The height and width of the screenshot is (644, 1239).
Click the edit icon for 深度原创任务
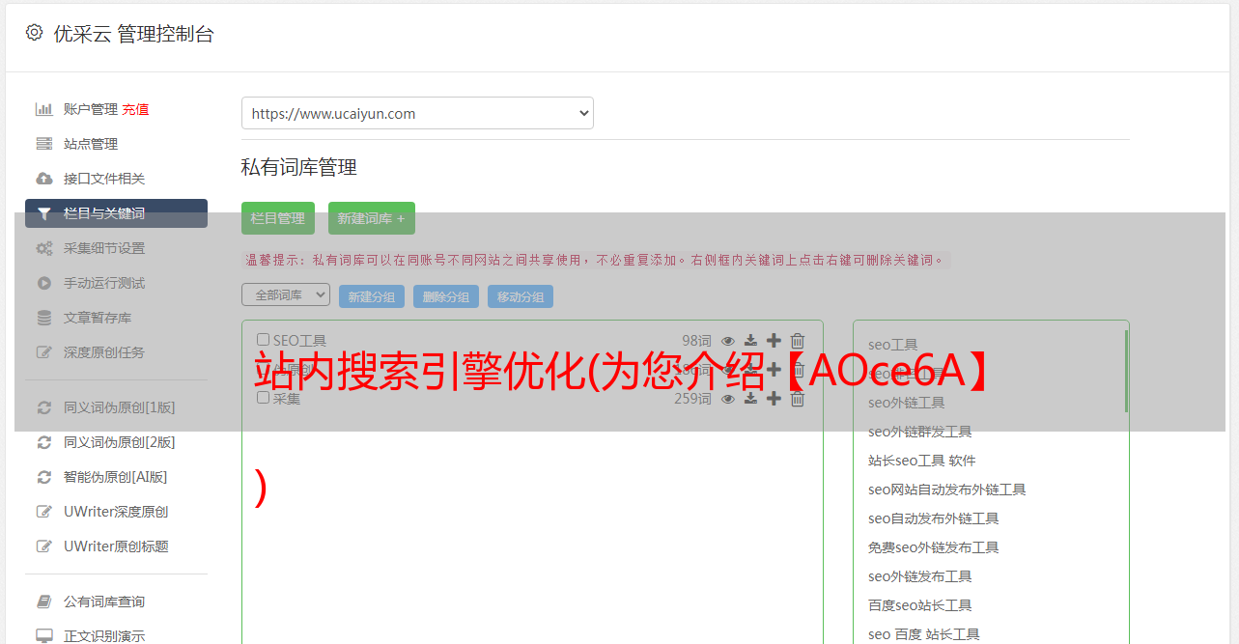[x=43, y=352]
